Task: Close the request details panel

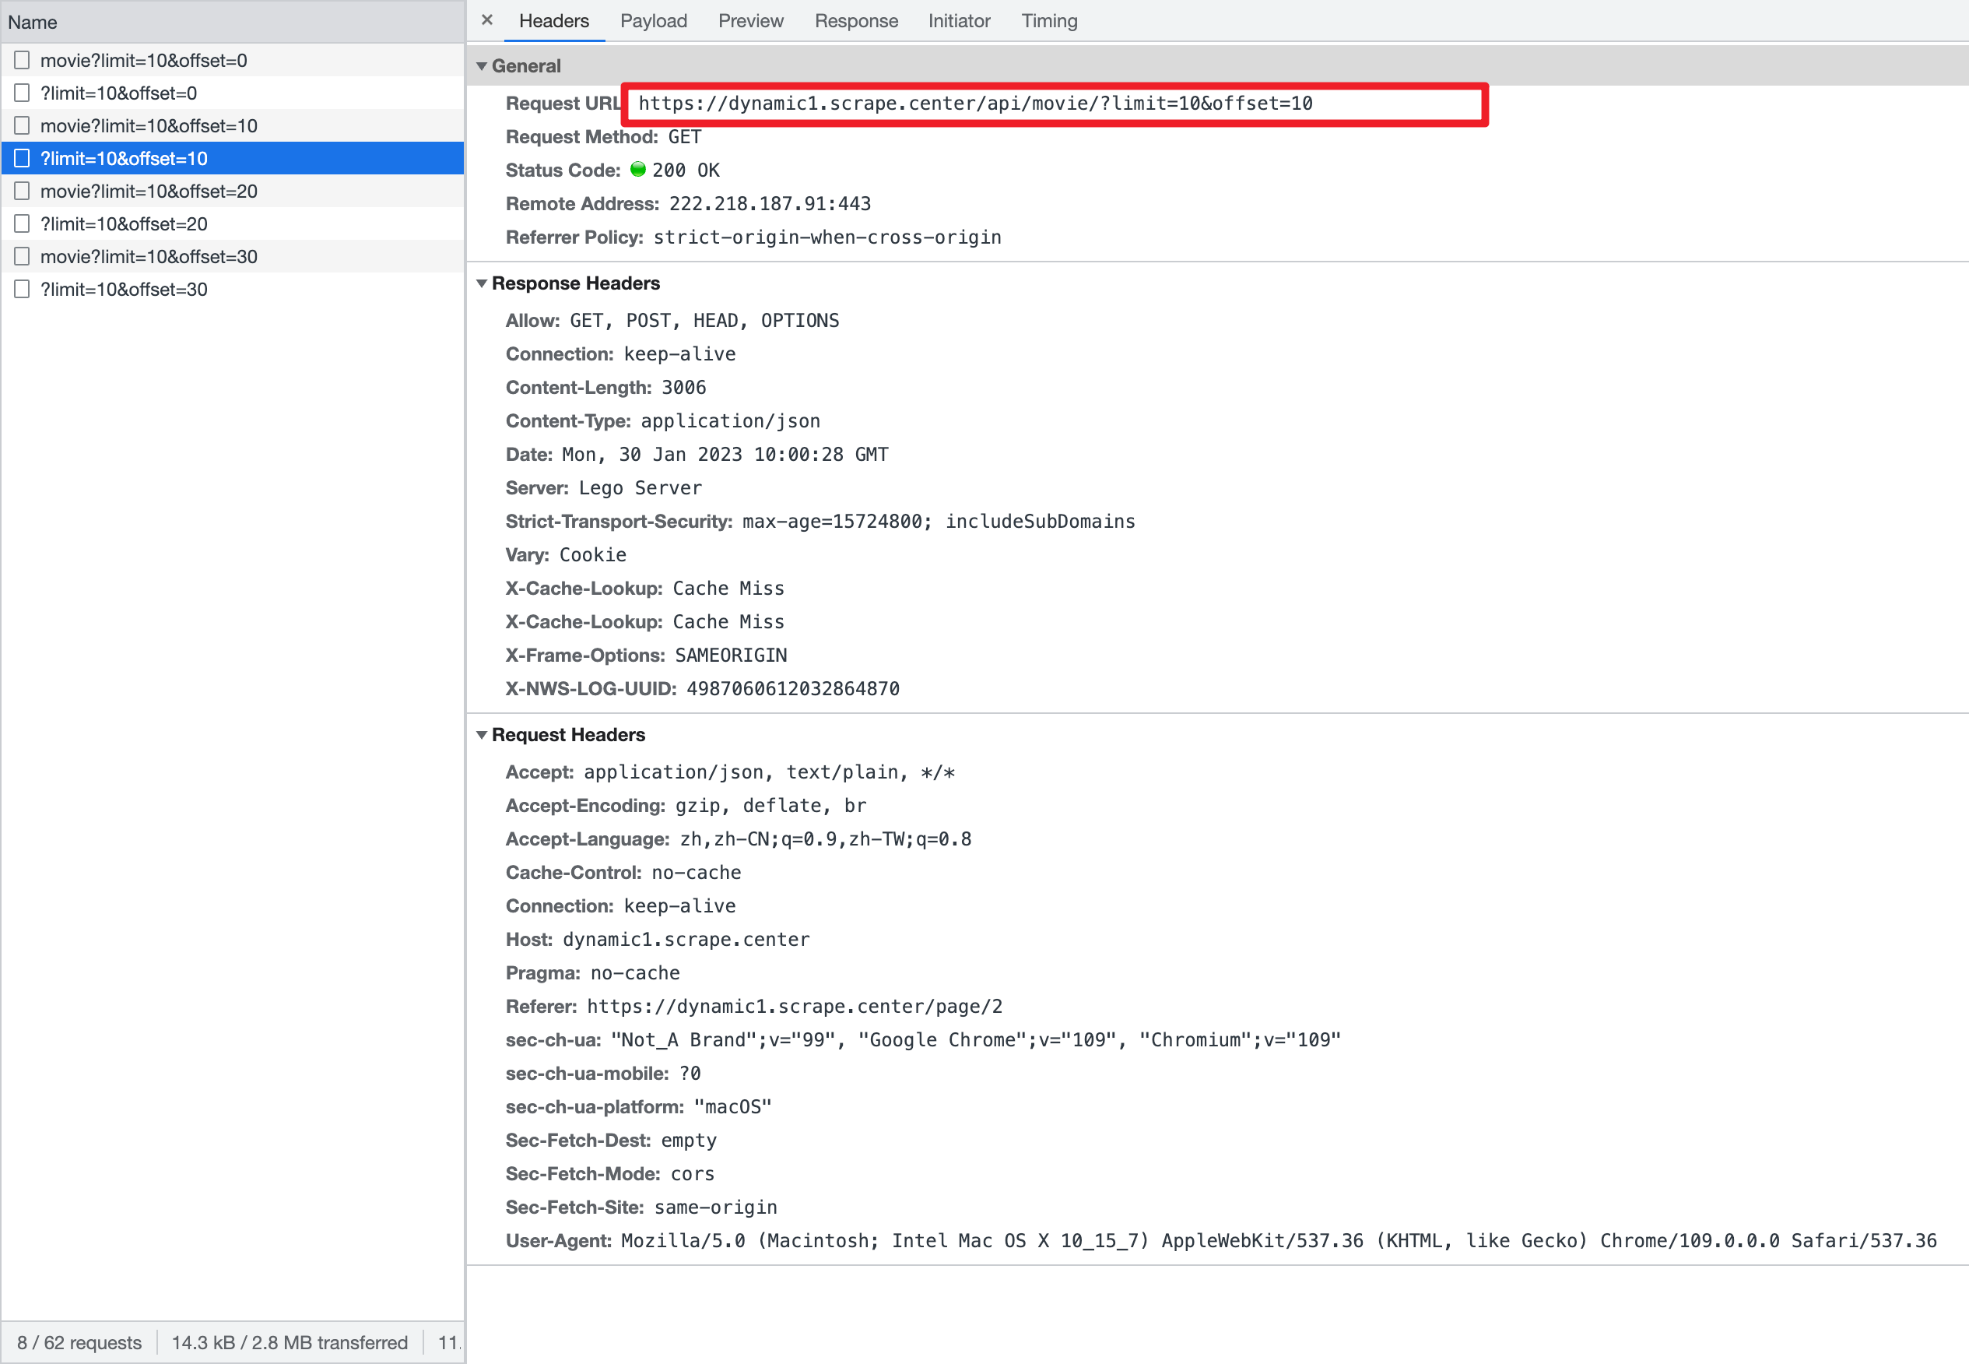Action: coord(487,19)
